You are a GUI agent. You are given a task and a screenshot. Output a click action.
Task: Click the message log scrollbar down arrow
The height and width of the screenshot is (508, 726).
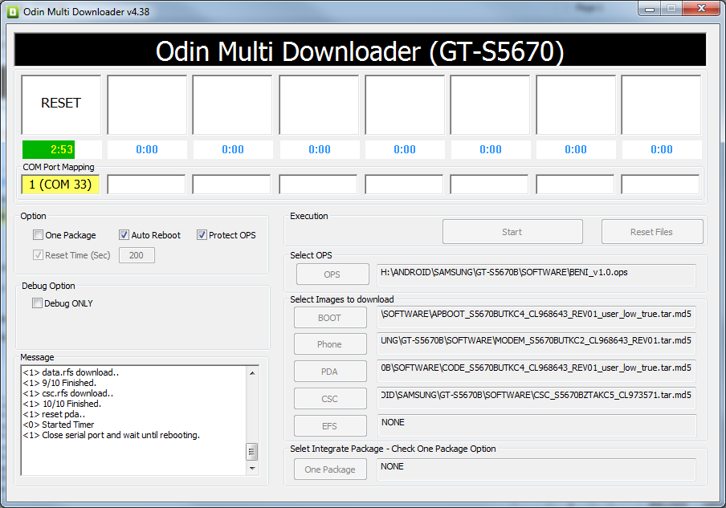pyautogui.click(x=252, y=468)
